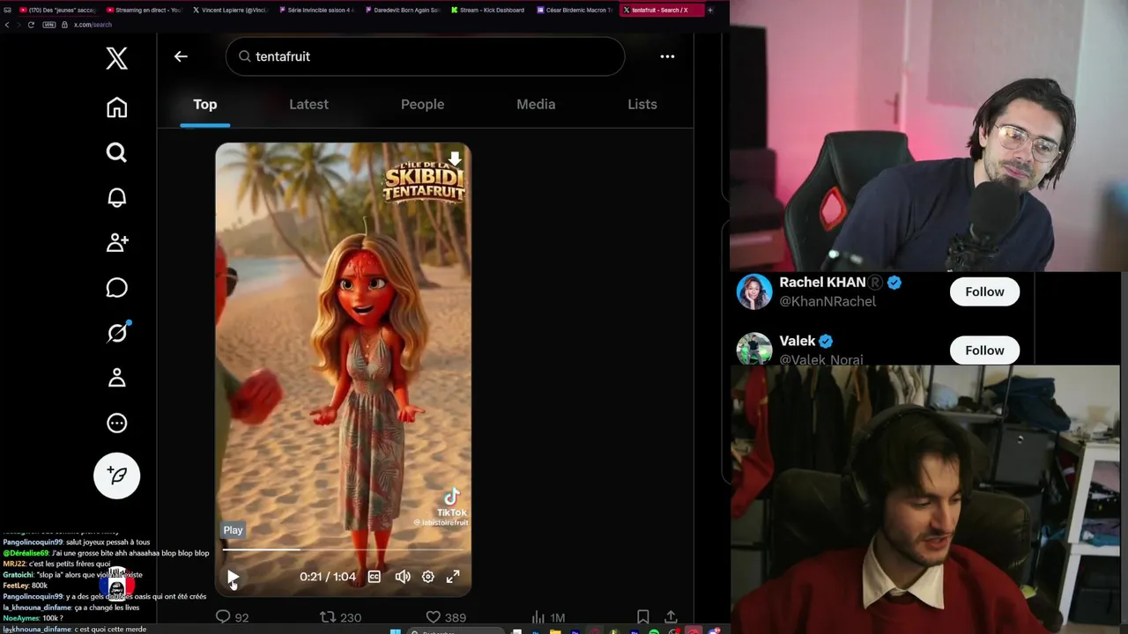The width and height of the screenshot is (1128, 634).
Task: Open Valek's profile avatar
Action: tap(754, 349)
